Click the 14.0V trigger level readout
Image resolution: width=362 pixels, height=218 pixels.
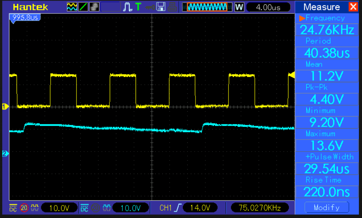pos(200,208)
